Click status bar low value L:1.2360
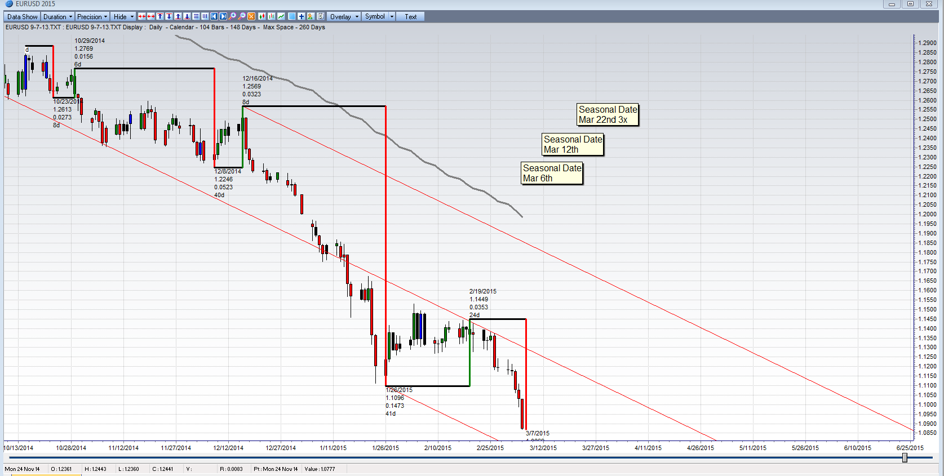 click(x=129, y=469)
